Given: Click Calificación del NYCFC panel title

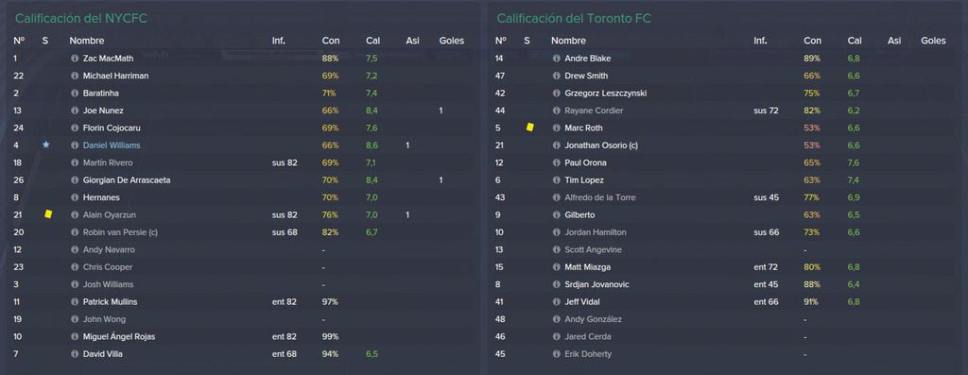Looking at the screenshot, I should click(x=81, y=19).
